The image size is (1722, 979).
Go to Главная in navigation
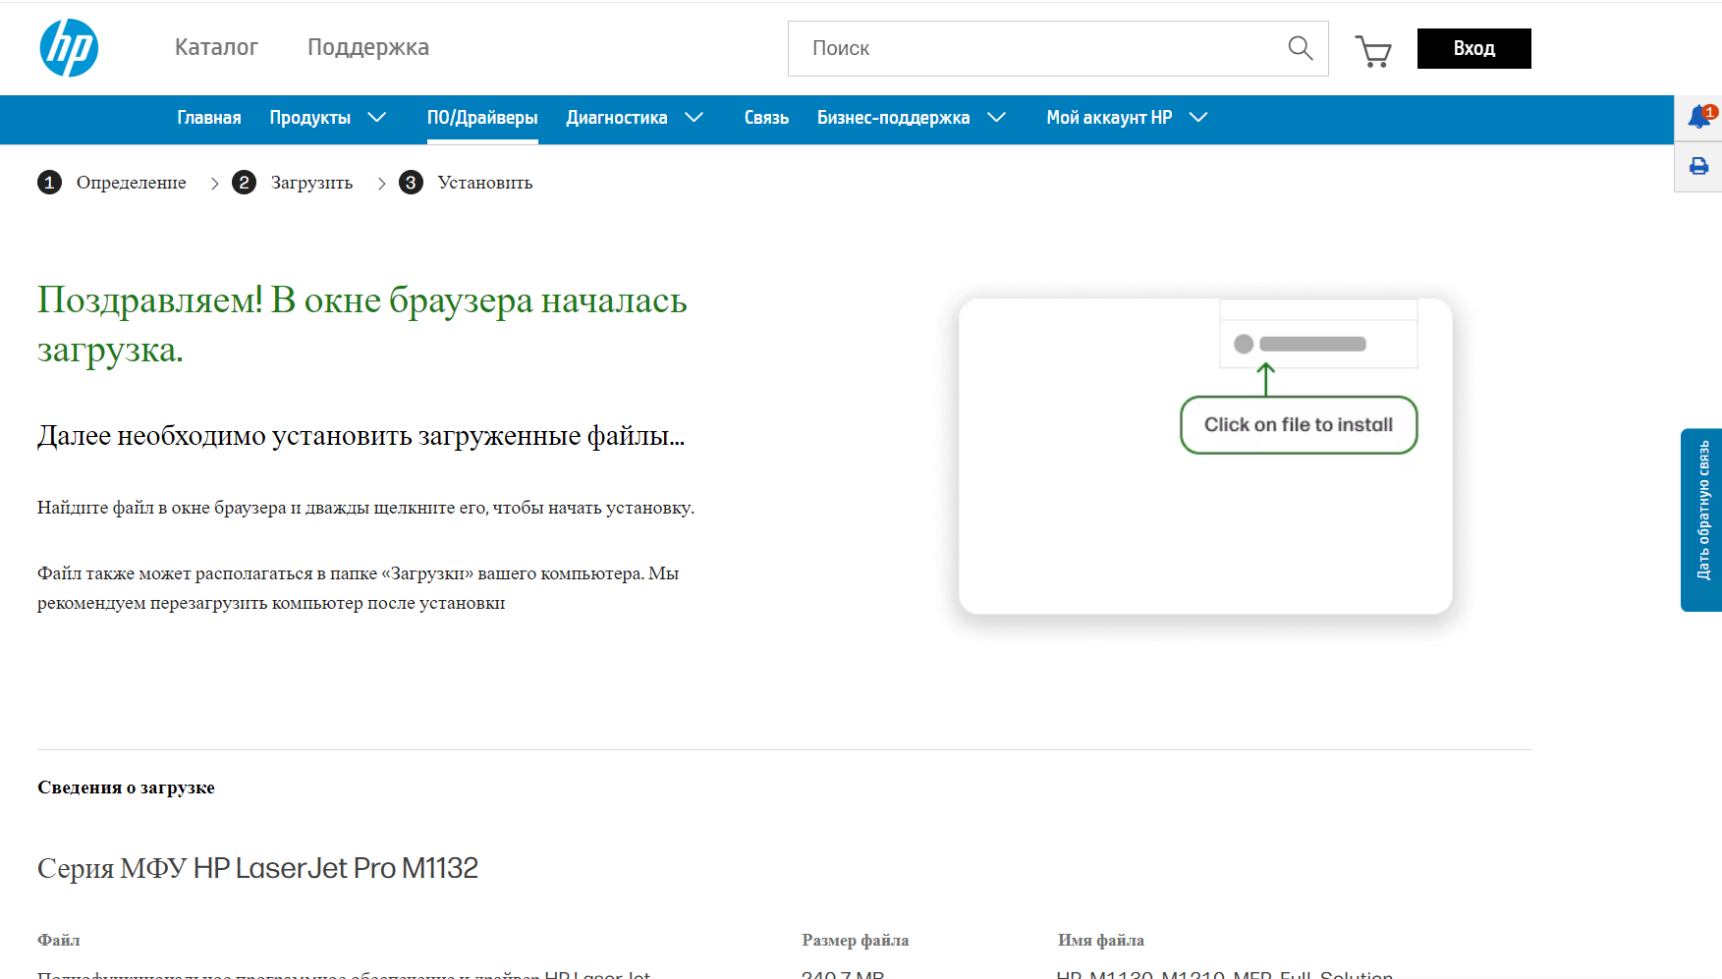[209, 118]
